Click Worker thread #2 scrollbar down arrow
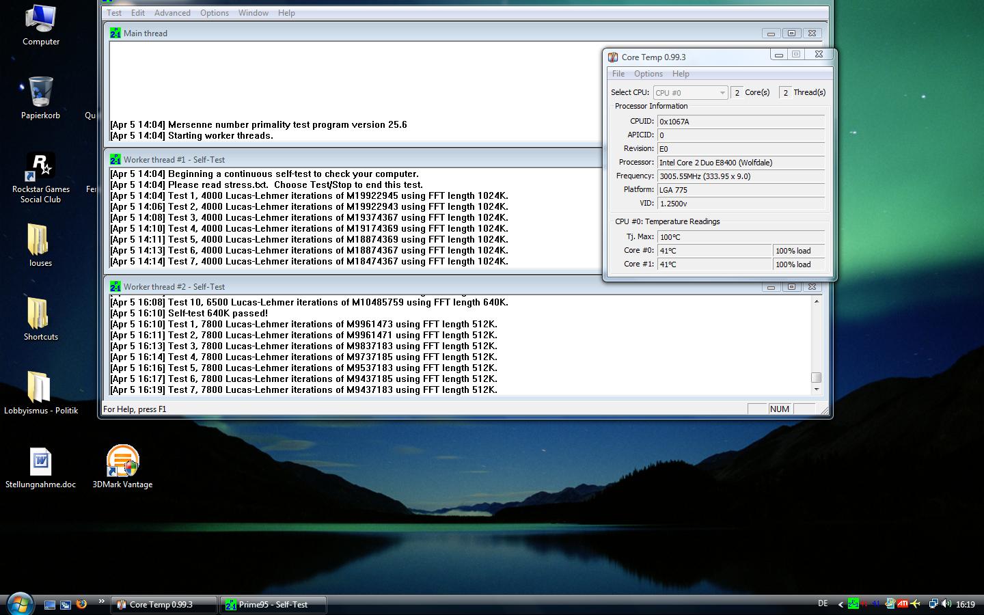 click(816, 389)
